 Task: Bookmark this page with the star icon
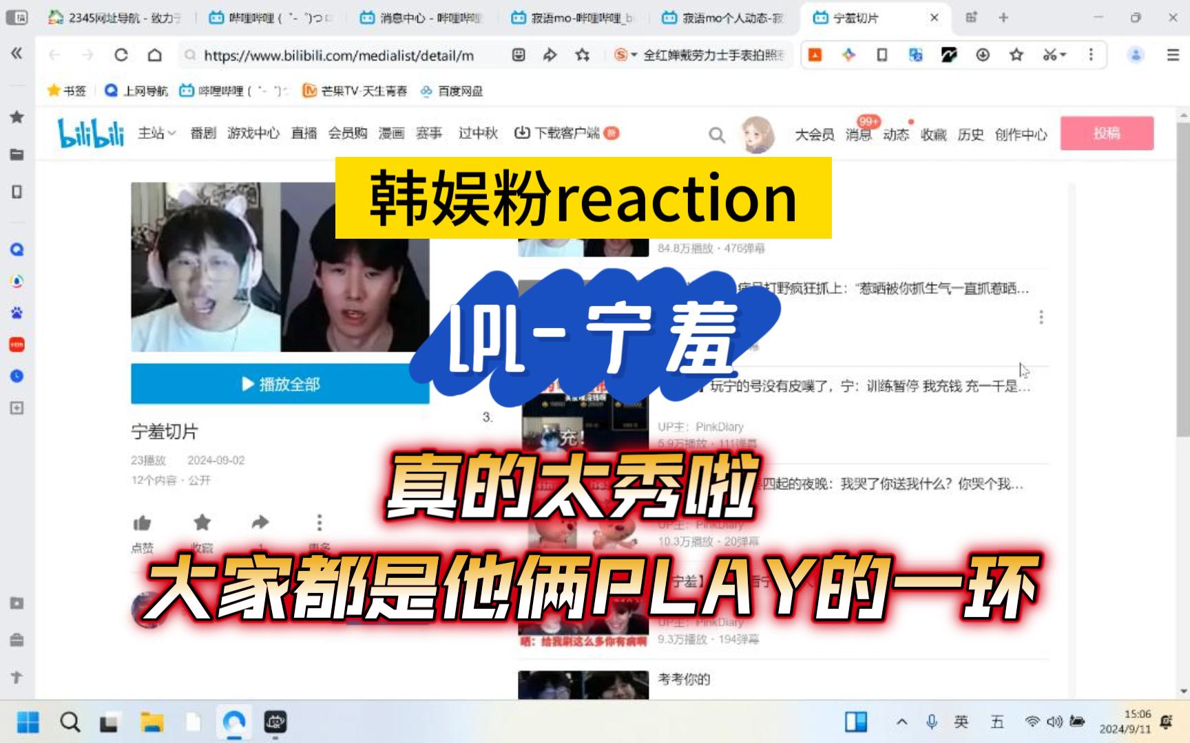pyautogui.click(x=583, y=55)
